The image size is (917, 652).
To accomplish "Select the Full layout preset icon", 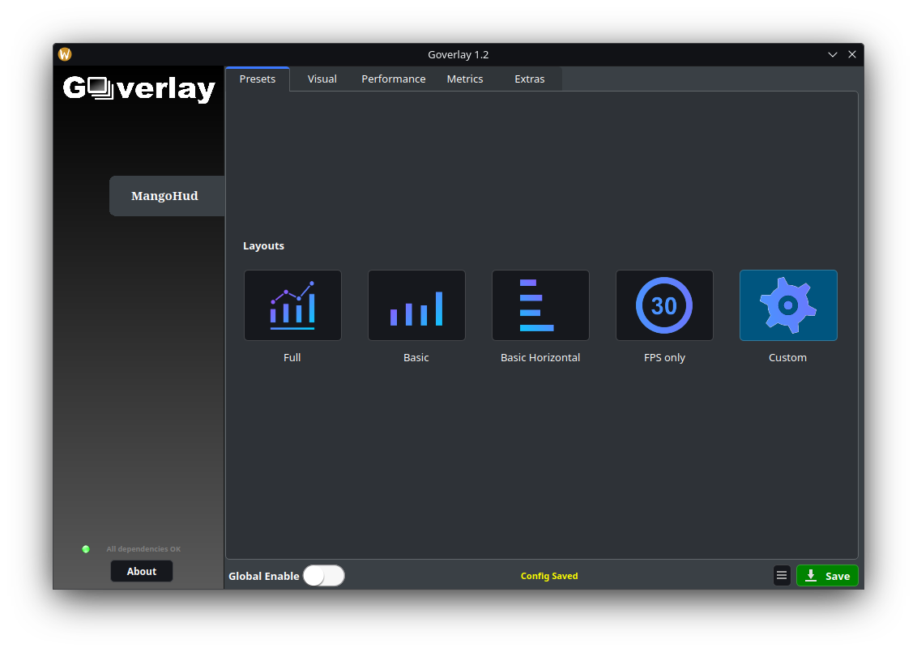I will 292,305.
